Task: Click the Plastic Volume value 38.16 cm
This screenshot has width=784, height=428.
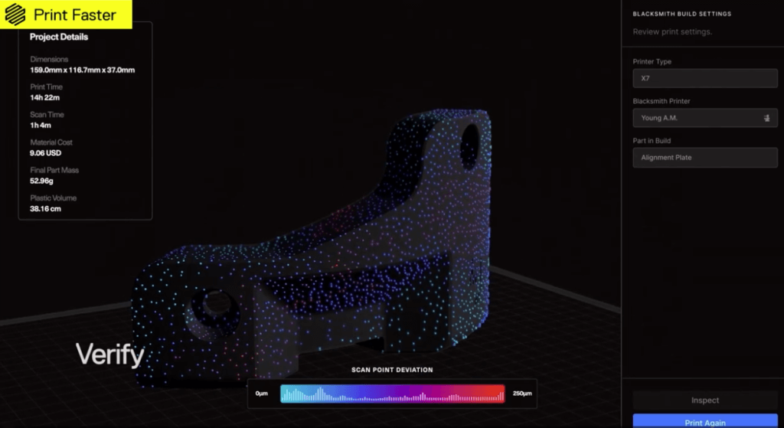Action: pyautogui.click(x=45, y=209)
